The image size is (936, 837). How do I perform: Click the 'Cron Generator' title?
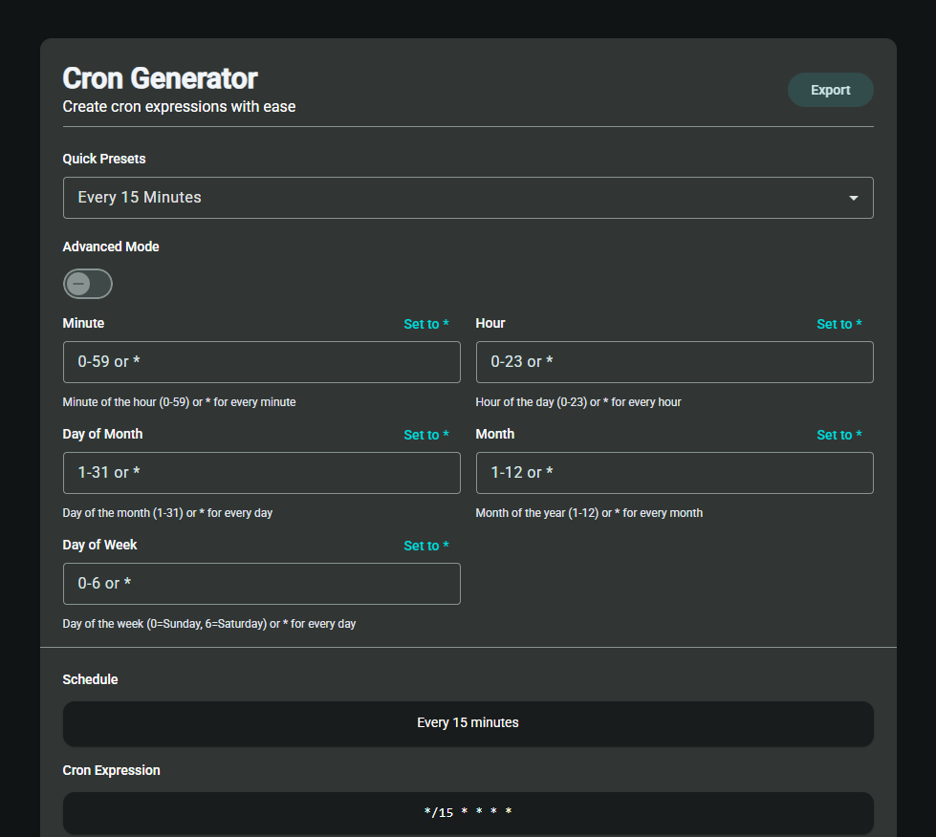coord(160,78)
